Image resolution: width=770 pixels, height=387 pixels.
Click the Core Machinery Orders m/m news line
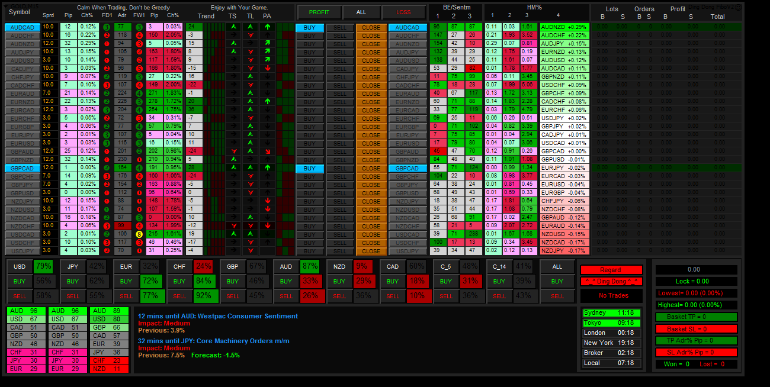(214, 341)
